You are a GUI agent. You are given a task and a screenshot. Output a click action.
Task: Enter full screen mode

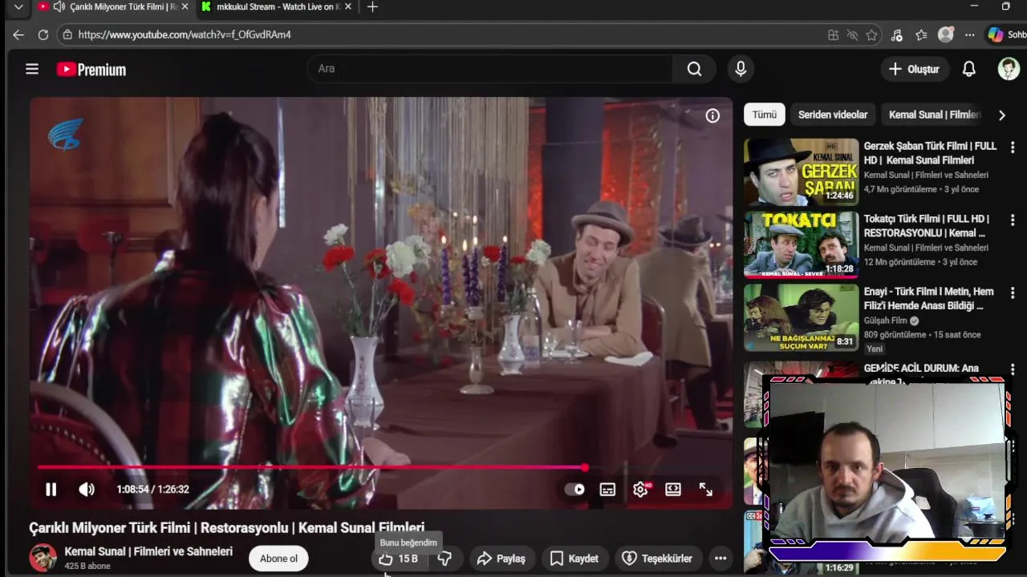coord(705,489)
